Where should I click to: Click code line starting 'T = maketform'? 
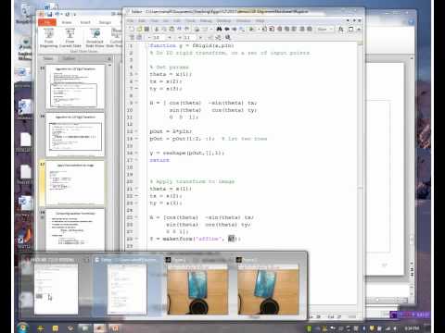coord(195,239)
